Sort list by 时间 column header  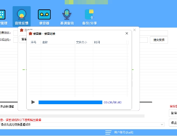pyautogui.click(x=110, y=42)
